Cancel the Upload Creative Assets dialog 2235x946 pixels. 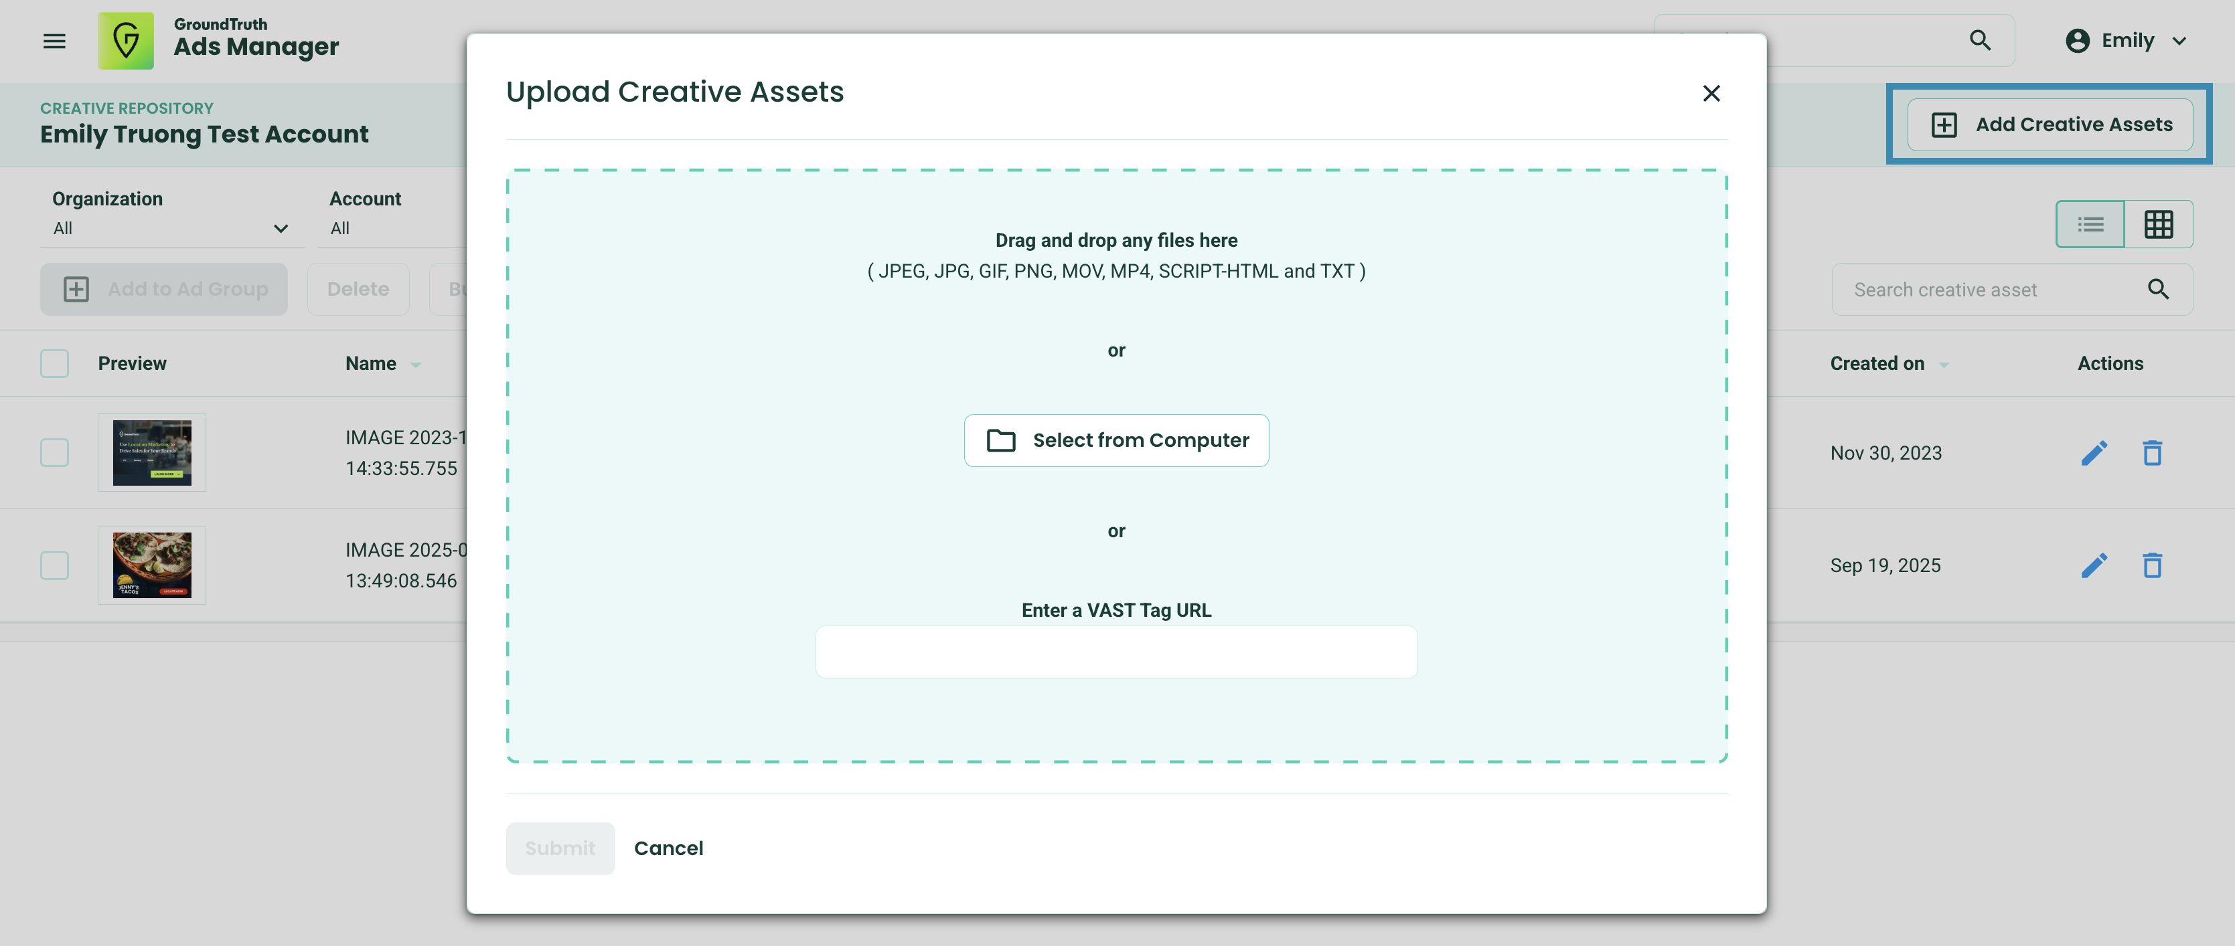tap(668, 848)
